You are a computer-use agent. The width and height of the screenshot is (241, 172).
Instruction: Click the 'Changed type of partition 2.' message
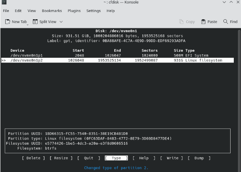pos(116,168)
